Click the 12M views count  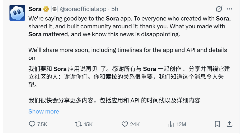[181, 124]
